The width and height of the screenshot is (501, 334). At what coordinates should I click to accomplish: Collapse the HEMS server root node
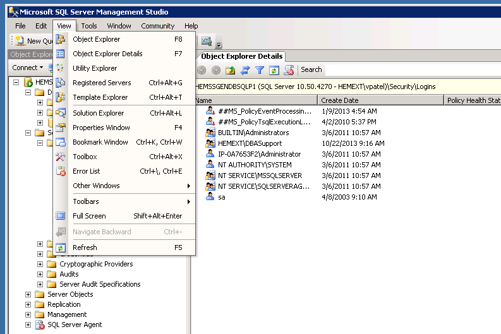(x=16, y=82)
